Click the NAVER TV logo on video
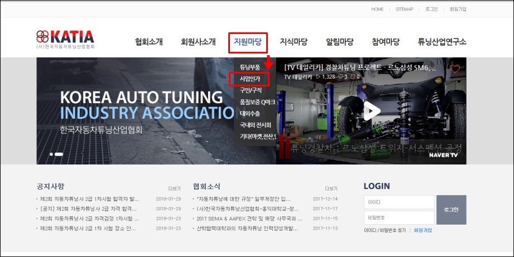Viewport: 514px width, 257px height. (x=443, y=155)
